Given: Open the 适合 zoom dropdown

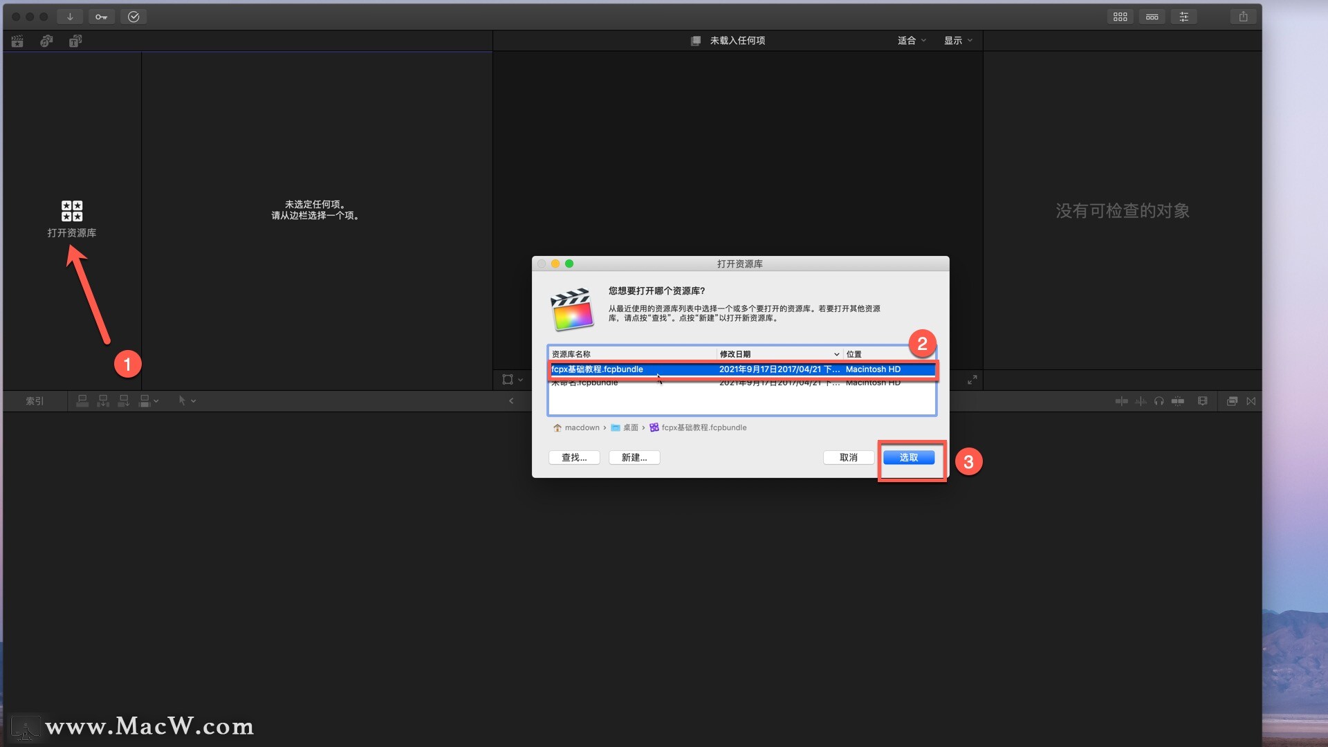Looking at the screenshot, I should (x=911, y=41).
